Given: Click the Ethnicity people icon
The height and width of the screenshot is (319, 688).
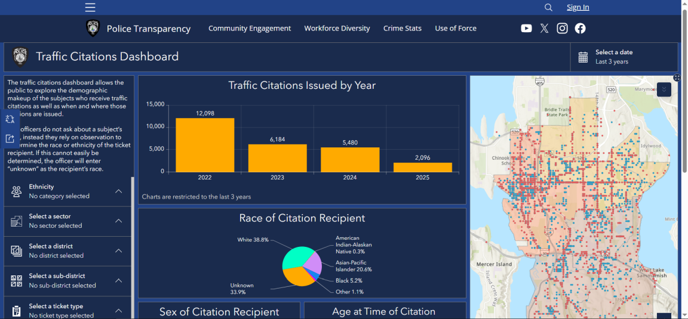Looking at the screenshot, I should 17,191.
